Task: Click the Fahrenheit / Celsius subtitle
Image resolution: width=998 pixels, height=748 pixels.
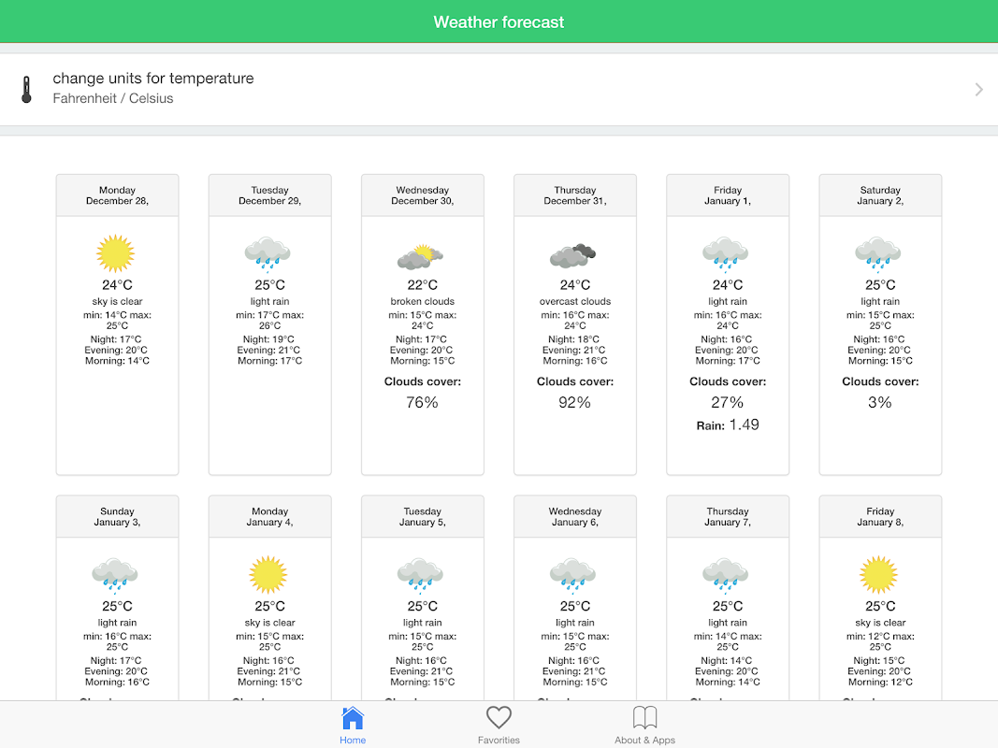Action: tap(112, 98)
